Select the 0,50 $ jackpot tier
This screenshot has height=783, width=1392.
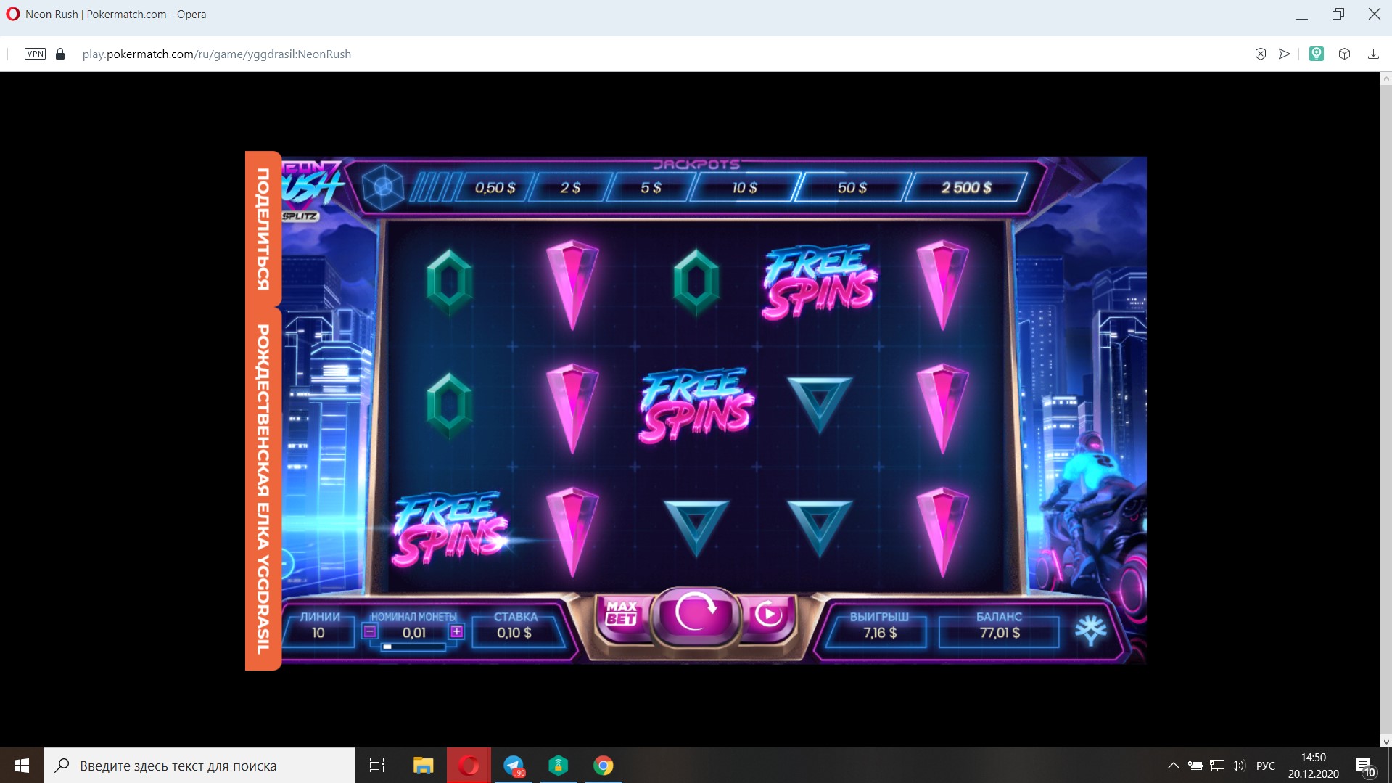[x=495, y=188]
